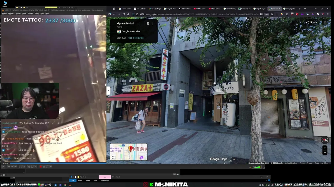Viewport: 334px width, 187px height.
Task: Close Street View with X button
Action: (325, 22)
